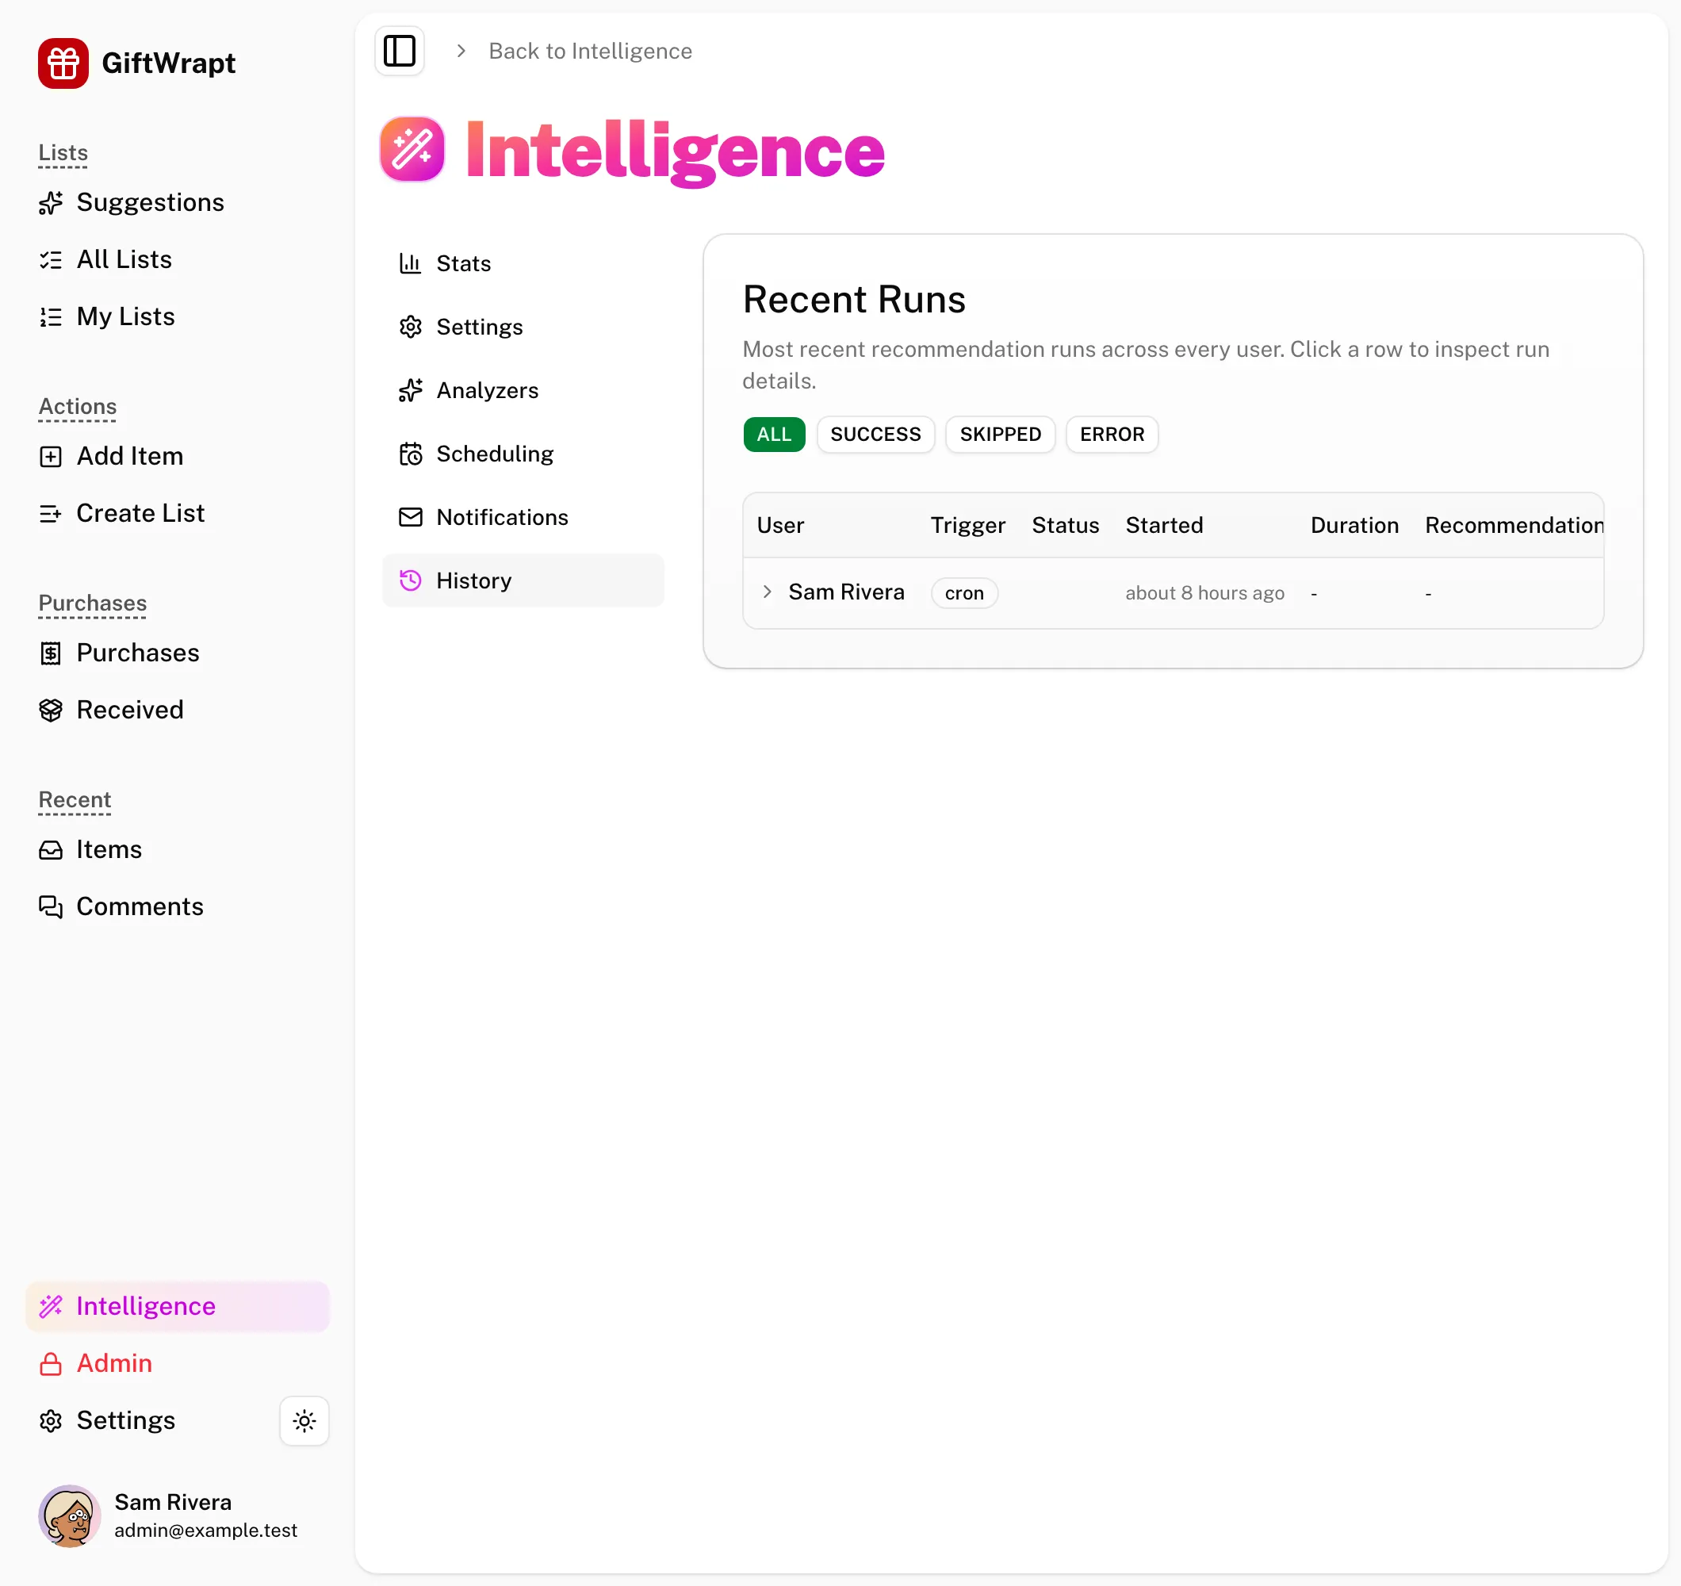This screenshot has height=1586, width=1681.
Task: Click the GiftWrapt brand name
Action: click(x=168, y=63)
